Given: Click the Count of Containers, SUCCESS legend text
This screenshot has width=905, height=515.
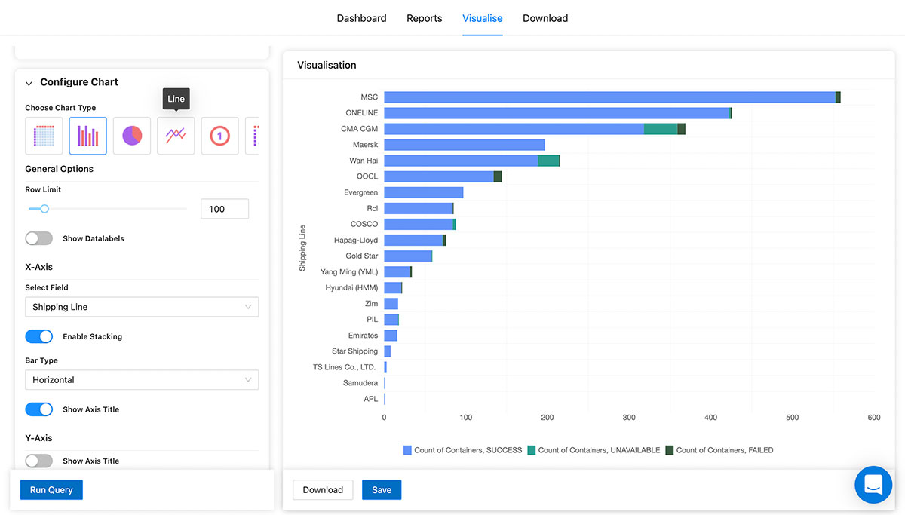Looking at the screenshot, I should click(468, 450).
